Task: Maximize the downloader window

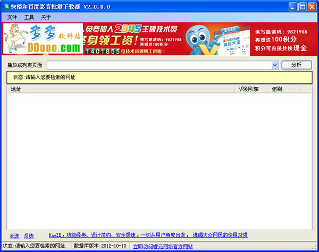Action: pyautogui.click(x=303, y=7)
